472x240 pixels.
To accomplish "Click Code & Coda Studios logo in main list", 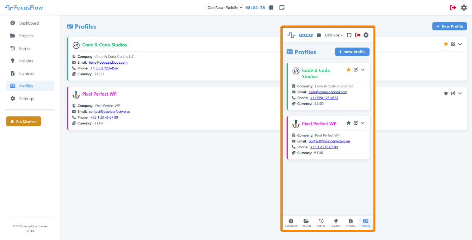I will coord(76,45).
